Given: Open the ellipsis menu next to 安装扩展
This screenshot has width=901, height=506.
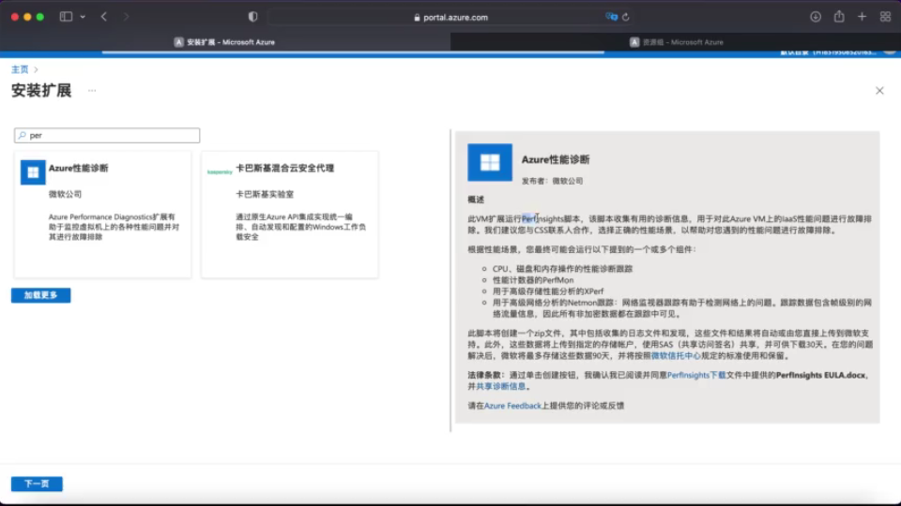Looking at the screenshot, I should point(92,91).
